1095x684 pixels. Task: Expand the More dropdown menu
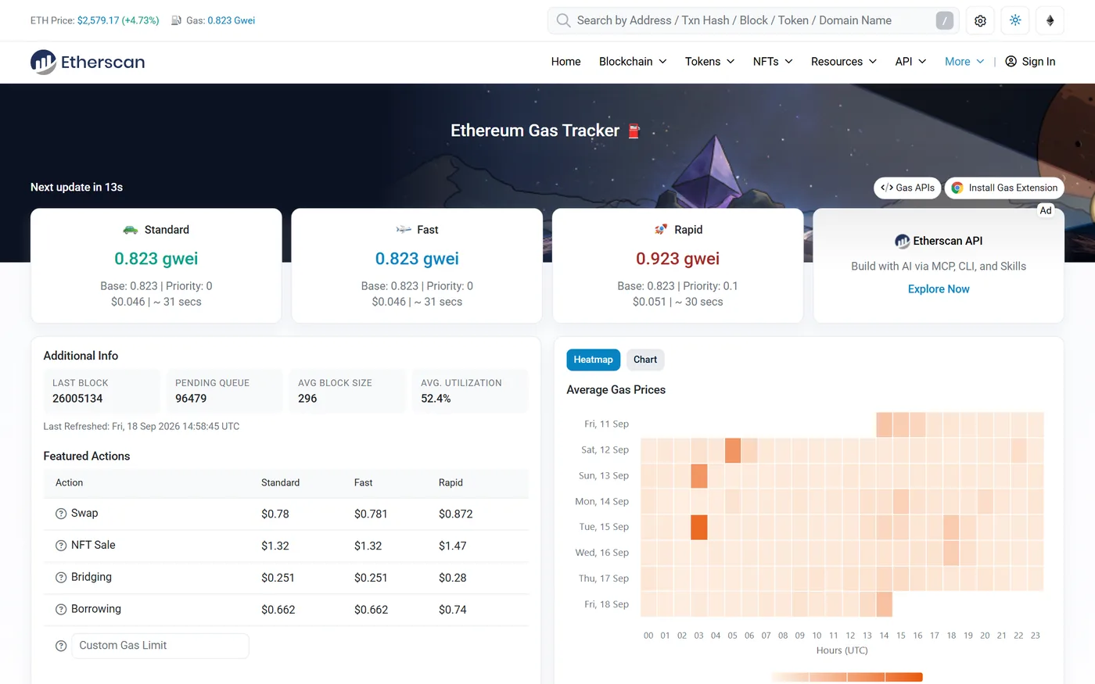pos(964,62)
